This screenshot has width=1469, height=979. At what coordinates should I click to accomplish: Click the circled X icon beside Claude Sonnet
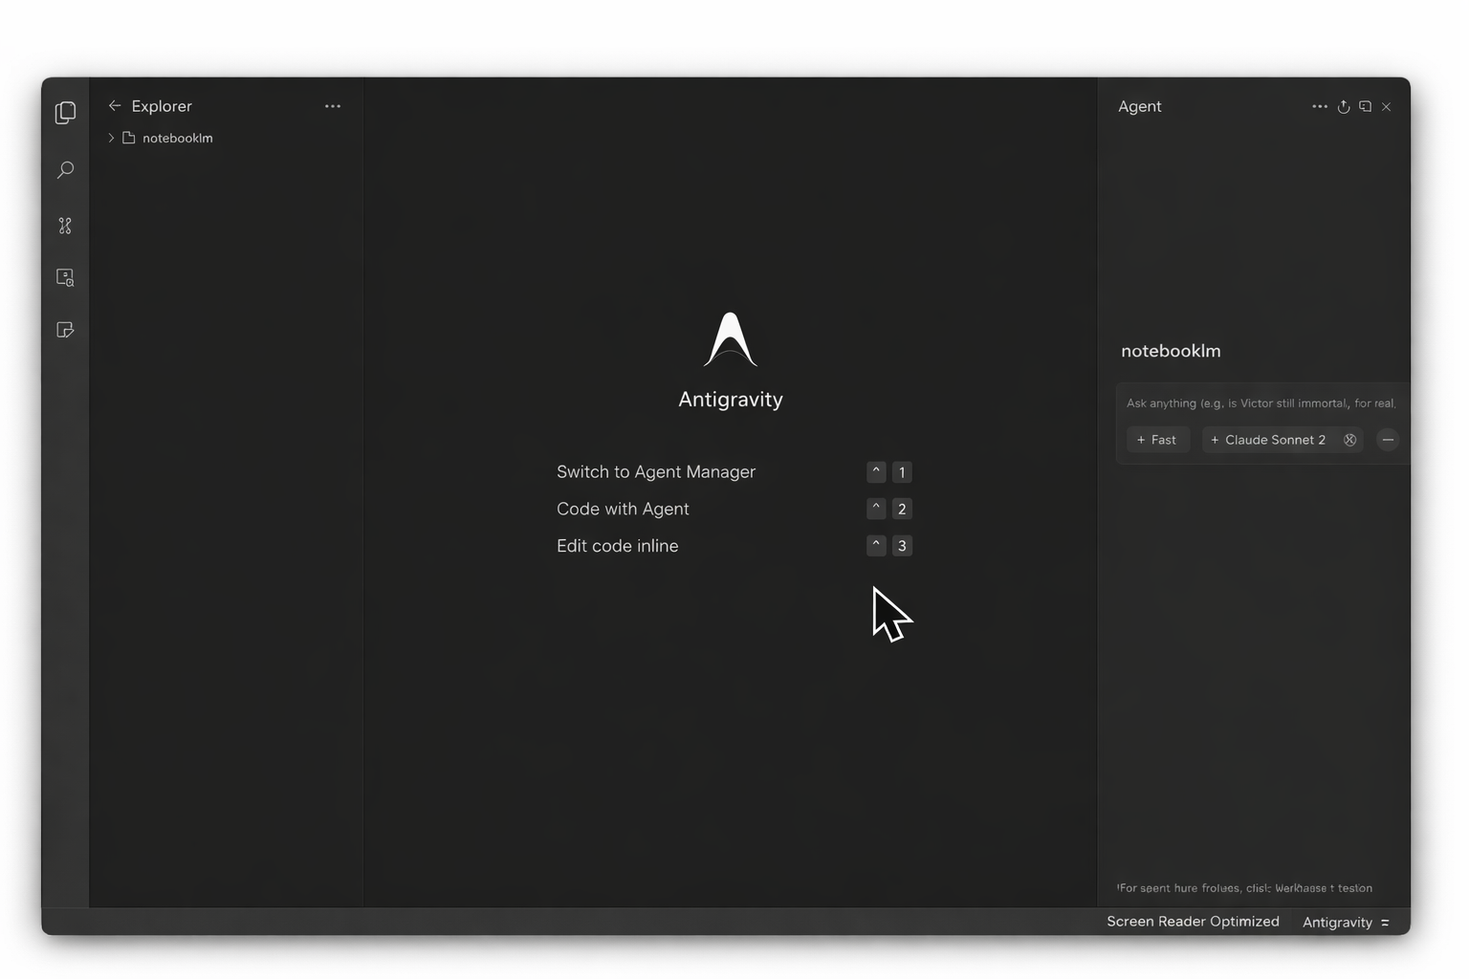point(1349,440)
